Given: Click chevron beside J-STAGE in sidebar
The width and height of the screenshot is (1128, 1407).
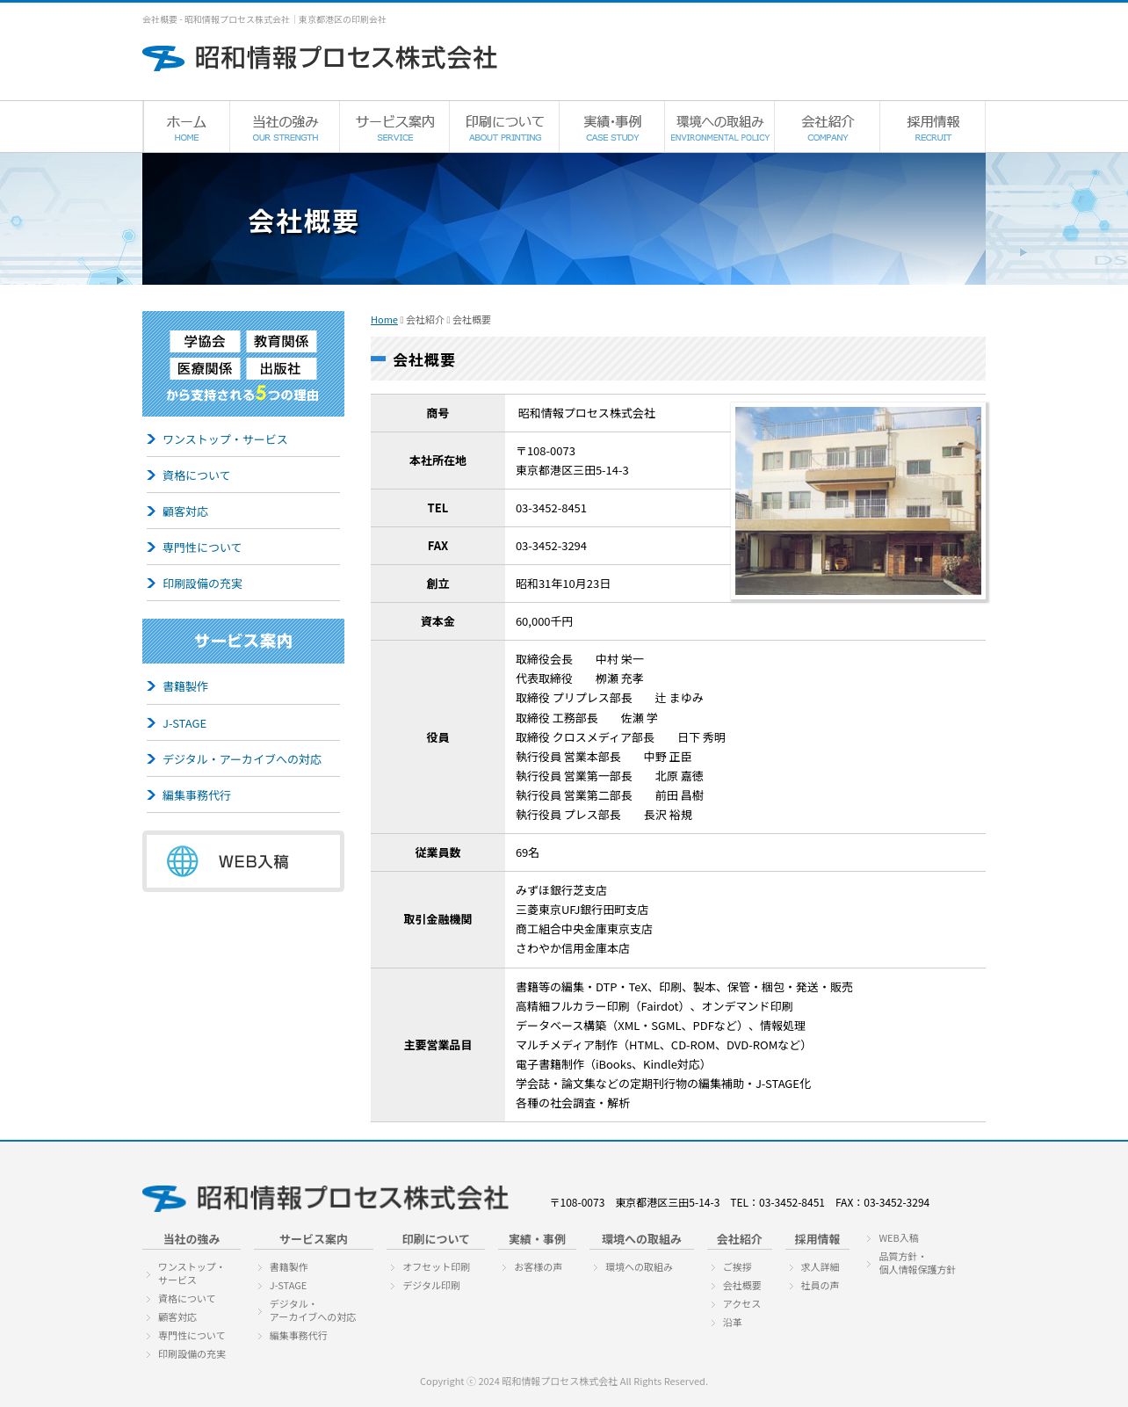Looking at the screenshot, I should pos(151,723).
